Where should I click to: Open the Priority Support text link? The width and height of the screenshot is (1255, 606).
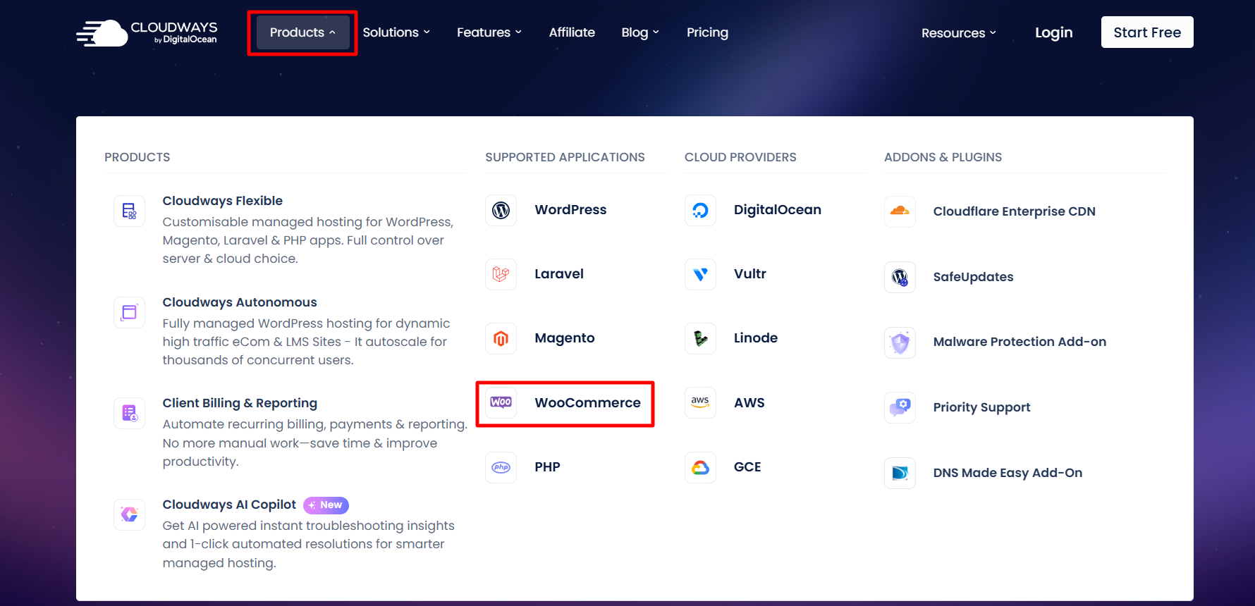click(x=981, y=407)
